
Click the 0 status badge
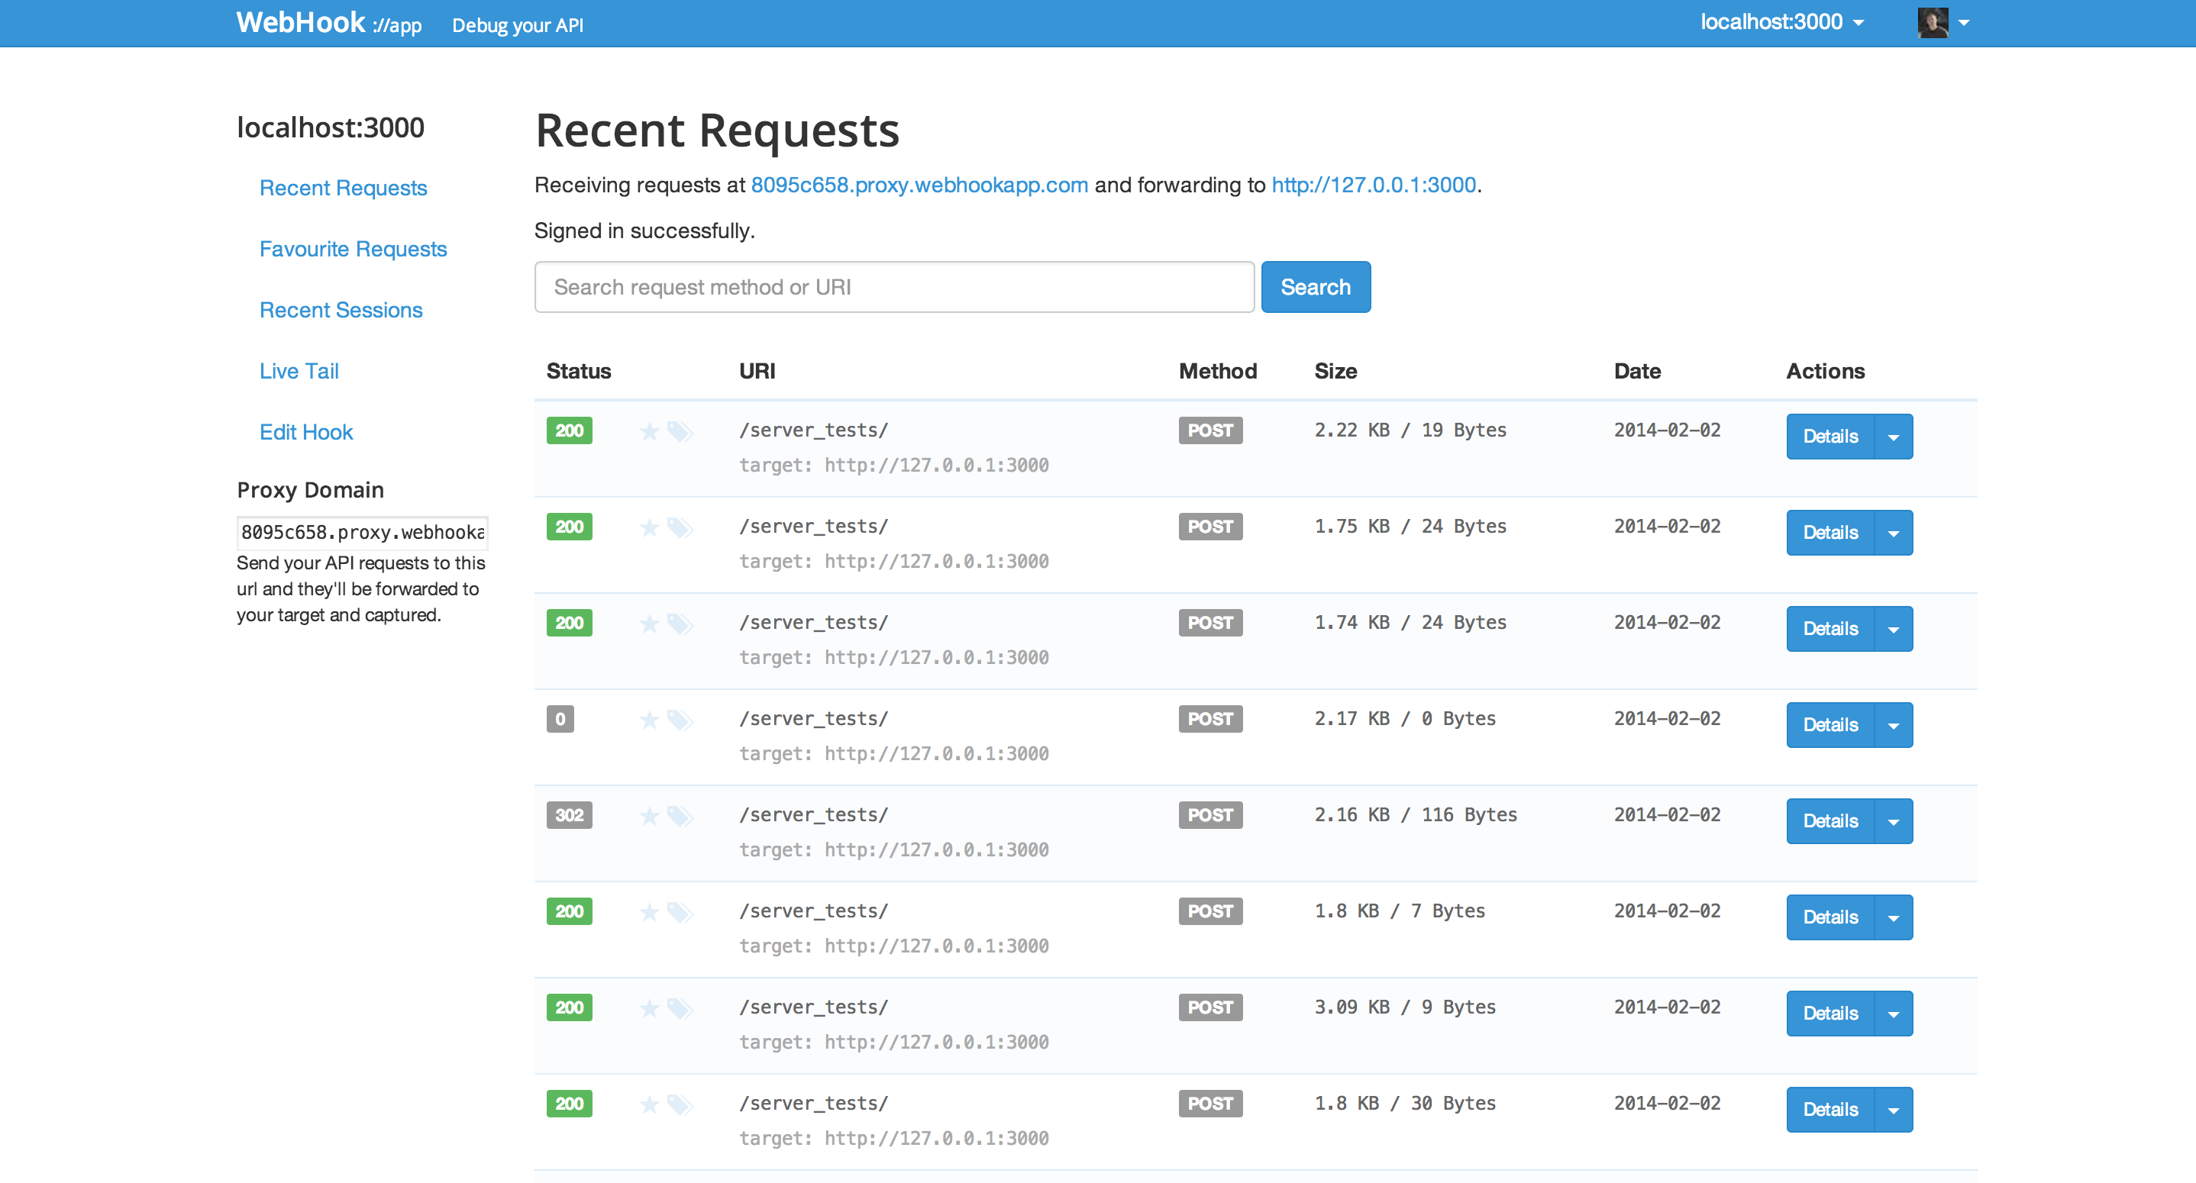[x=560, y=718]
